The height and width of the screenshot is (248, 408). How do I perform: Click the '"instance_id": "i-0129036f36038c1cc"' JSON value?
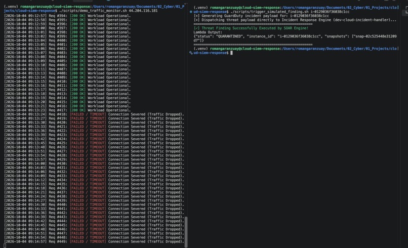coord(283,36)
